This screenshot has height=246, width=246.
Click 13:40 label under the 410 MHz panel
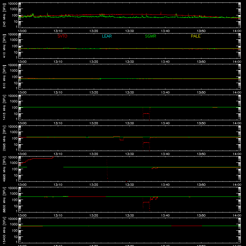click(165, 62)
